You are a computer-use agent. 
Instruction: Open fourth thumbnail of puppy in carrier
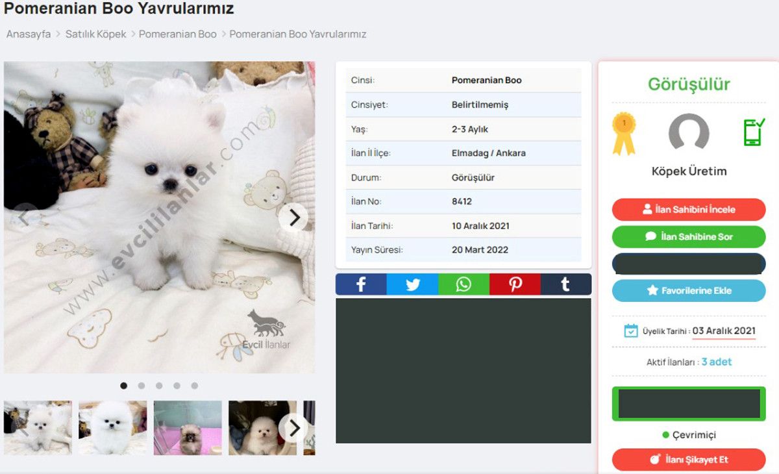[x=262, y=428]
